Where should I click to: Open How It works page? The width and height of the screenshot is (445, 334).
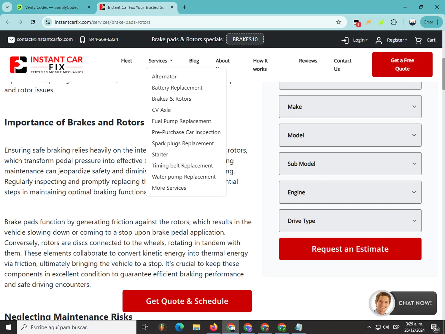click(x=260, y=65)
